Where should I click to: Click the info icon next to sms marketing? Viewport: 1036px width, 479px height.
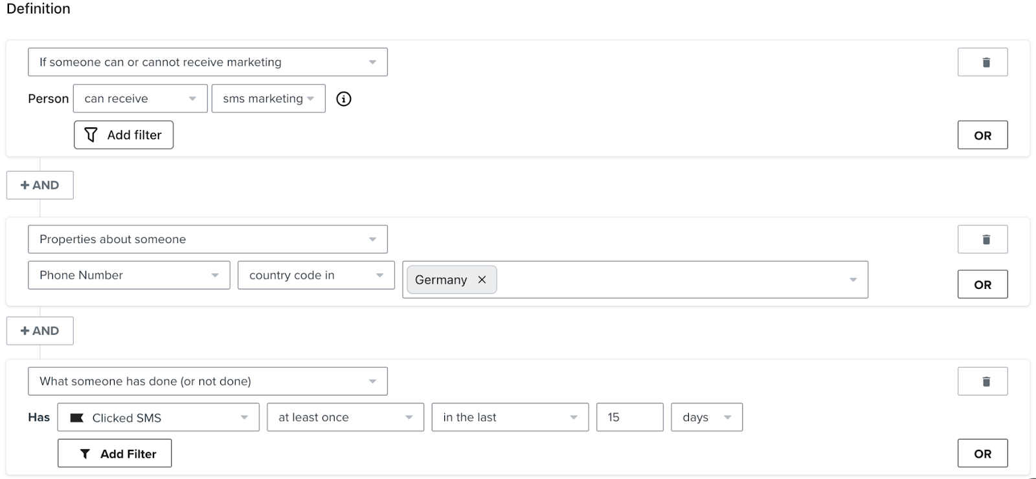click(x=344, y=99)
